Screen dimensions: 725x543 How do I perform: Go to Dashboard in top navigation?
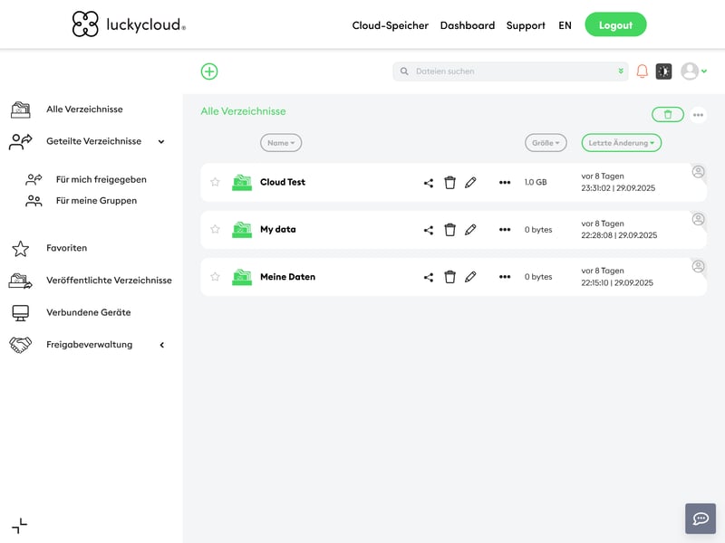(x=468, y=25)
